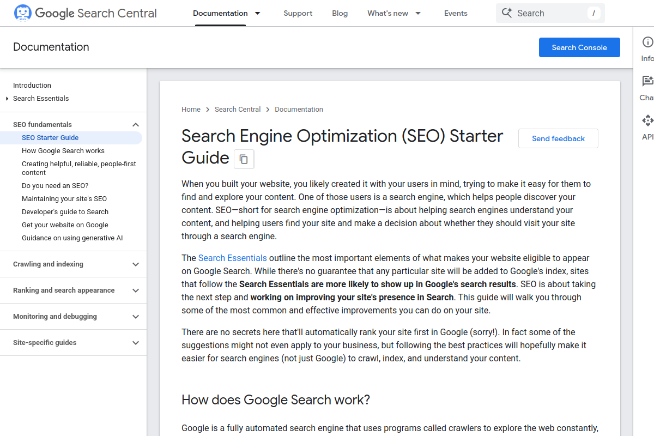Click the Site-specific guides label

click(45, 343)
